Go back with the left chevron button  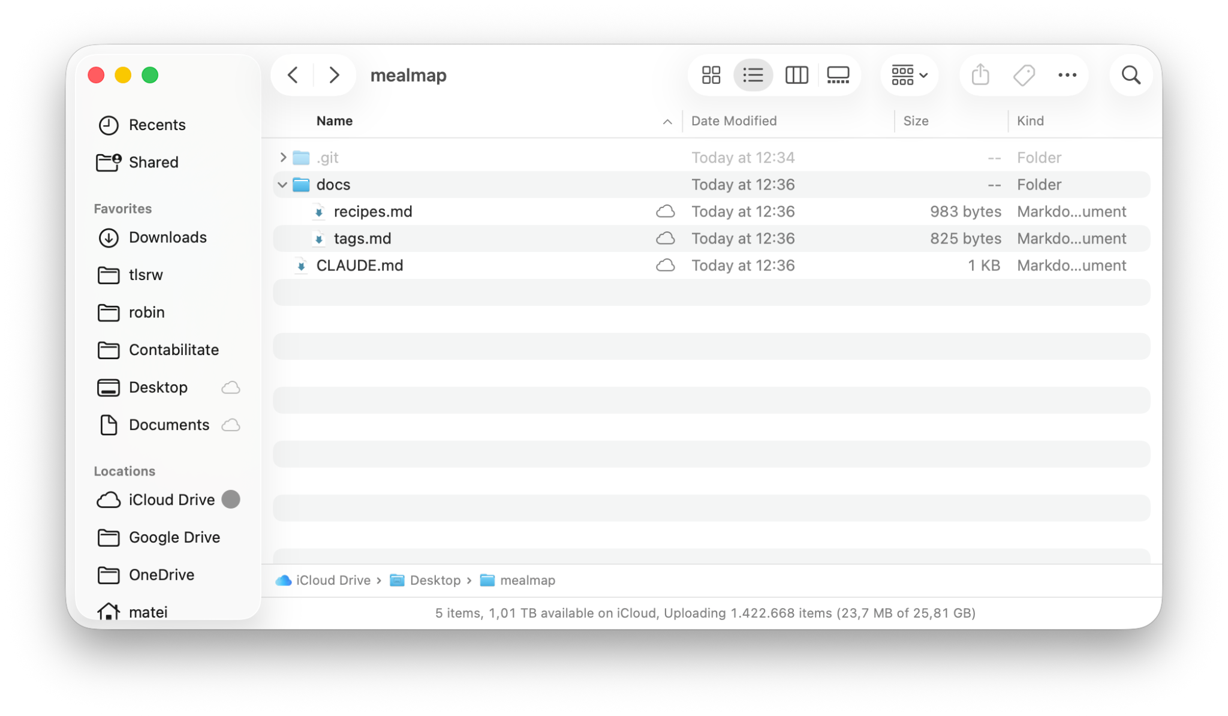293,75
